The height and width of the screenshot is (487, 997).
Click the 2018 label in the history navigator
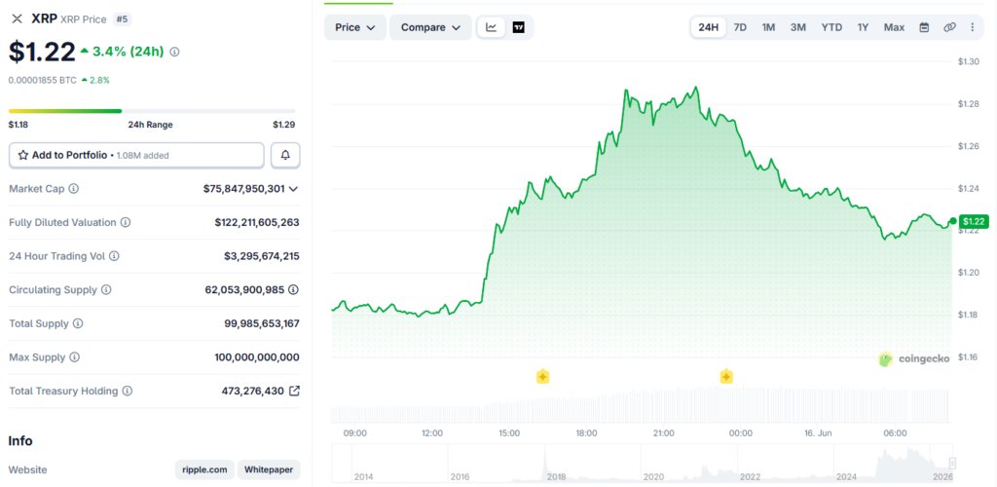coord(556,477)
